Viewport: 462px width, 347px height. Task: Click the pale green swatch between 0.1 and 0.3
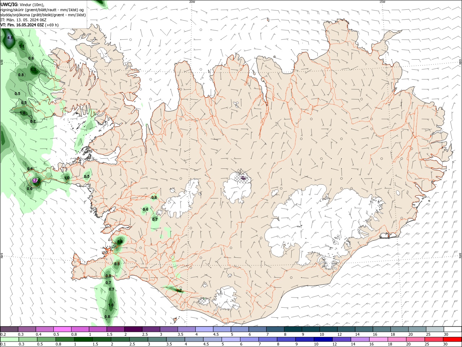coord(9,339)
